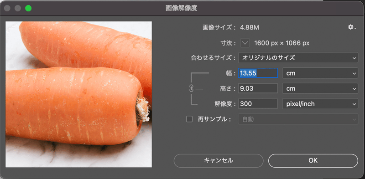Click the green zoom window button

click(x=28, y=8)
